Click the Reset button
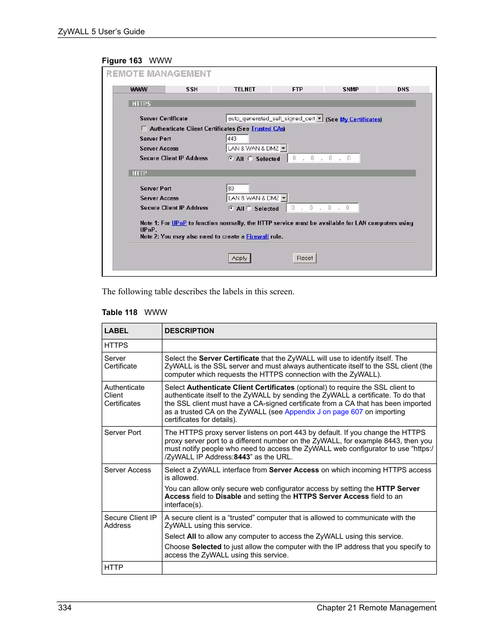495x641 pixels. 304,258
